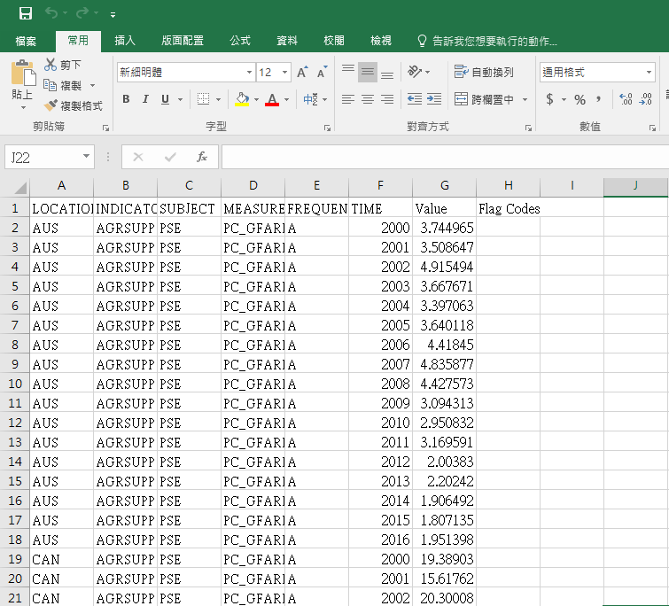Open the customize quick access toolbar arrow
Viewport: 669px width, 606px height.
(x=113, y=15)
